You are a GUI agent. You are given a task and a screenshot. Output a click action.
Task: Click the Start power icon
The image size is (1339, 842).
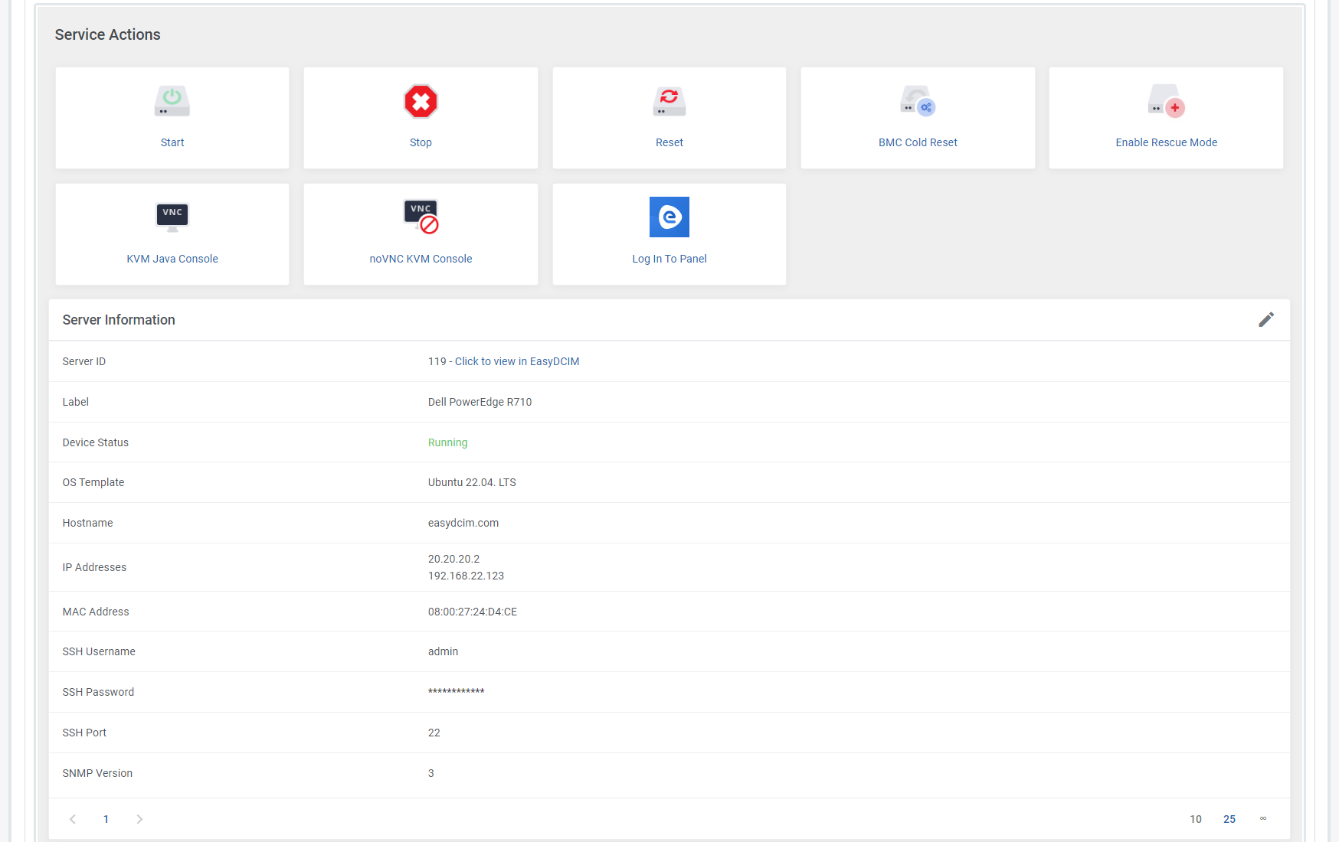172,101
